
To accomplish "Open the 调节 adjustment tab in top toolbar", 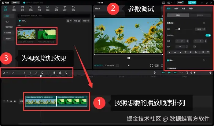I will [65, 8].
